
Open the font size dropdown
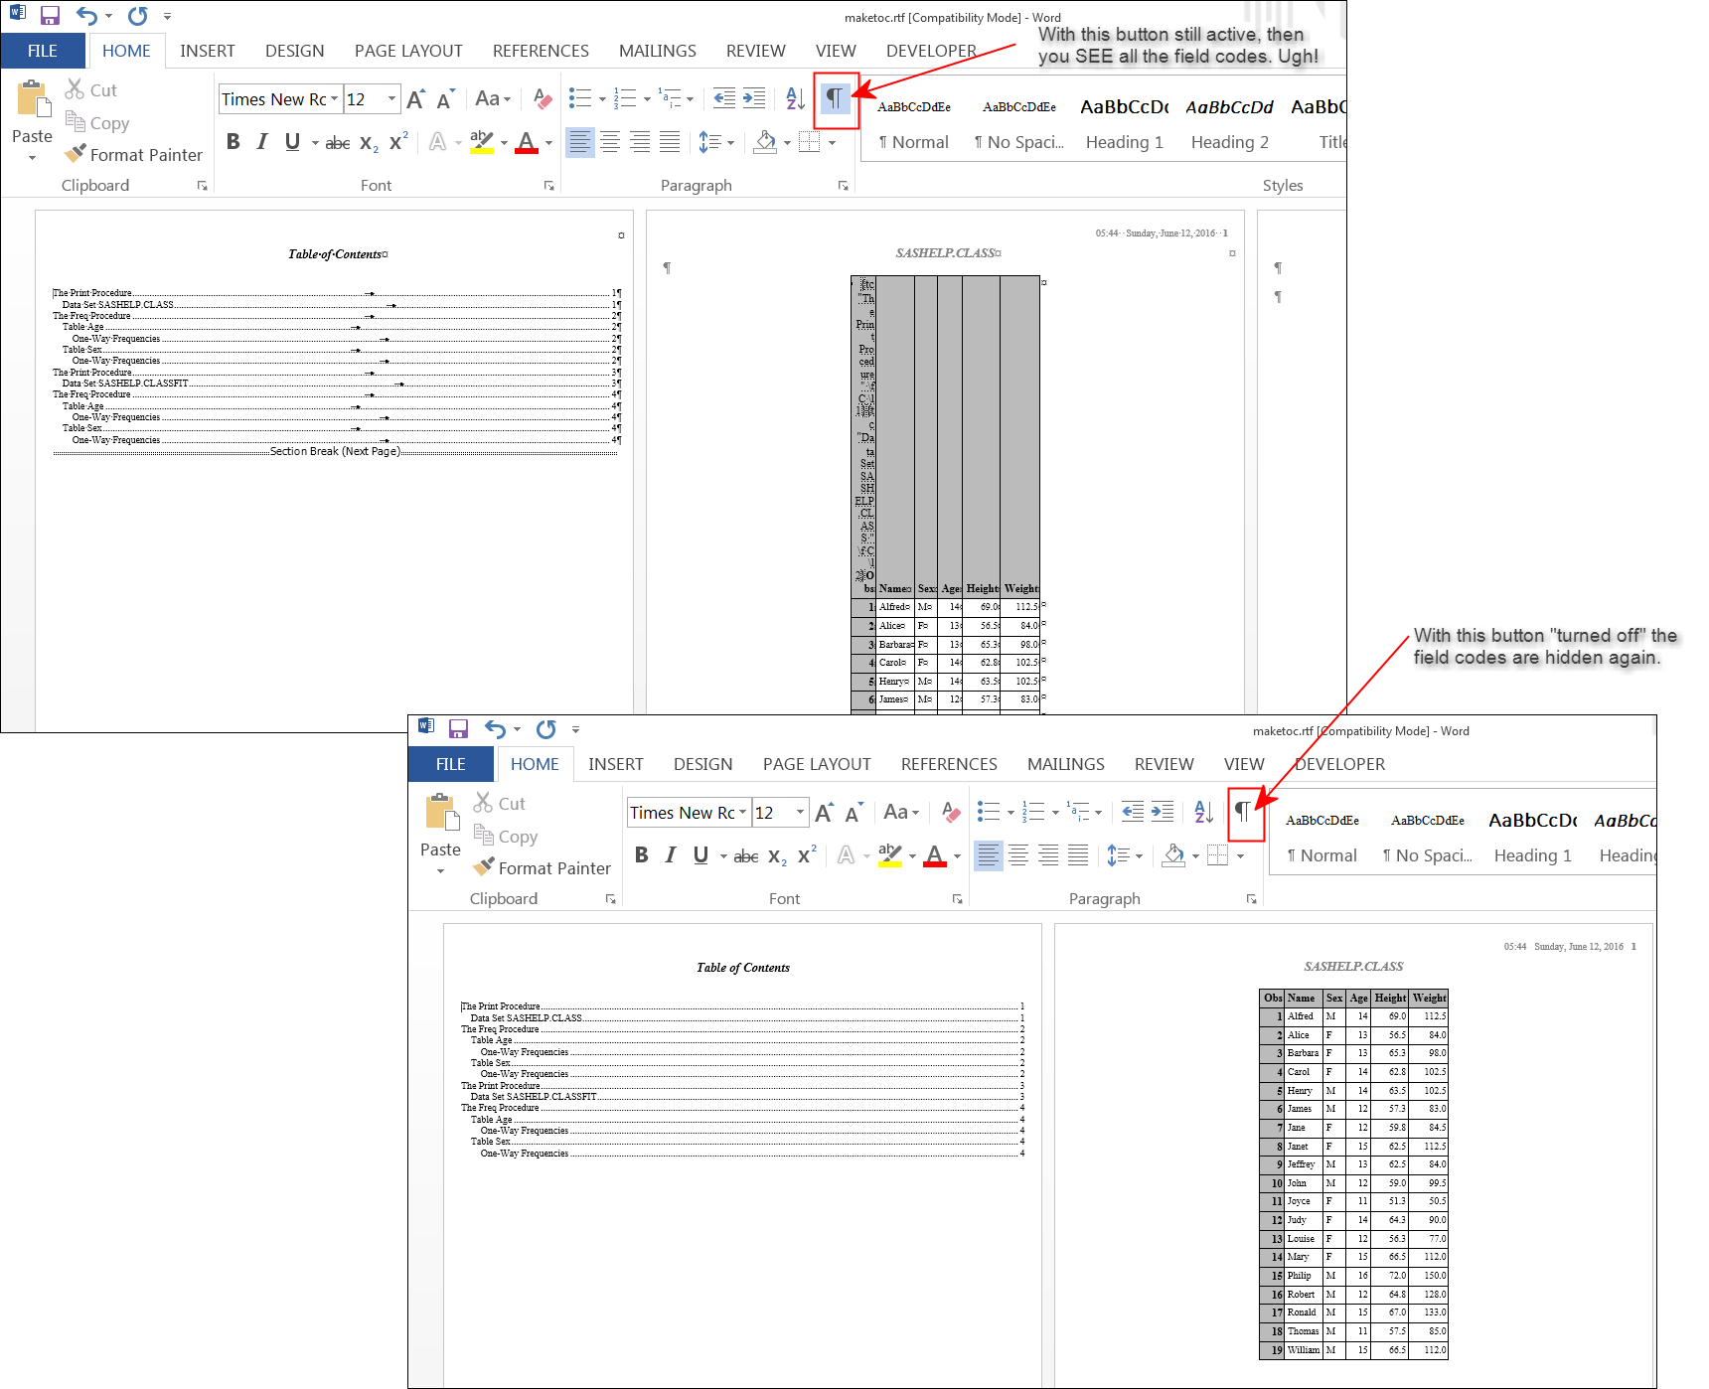click(389, 98)
